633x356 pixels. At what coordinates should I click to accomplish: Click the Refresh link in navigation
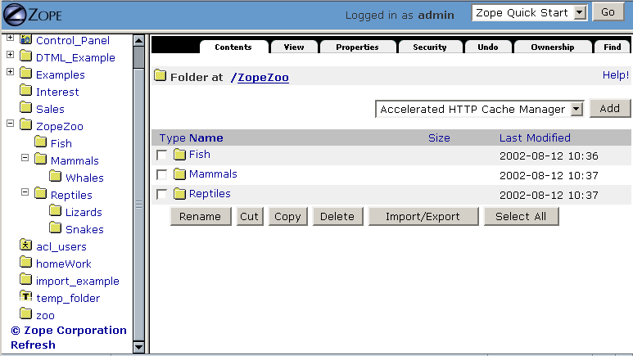coord(33,345)
